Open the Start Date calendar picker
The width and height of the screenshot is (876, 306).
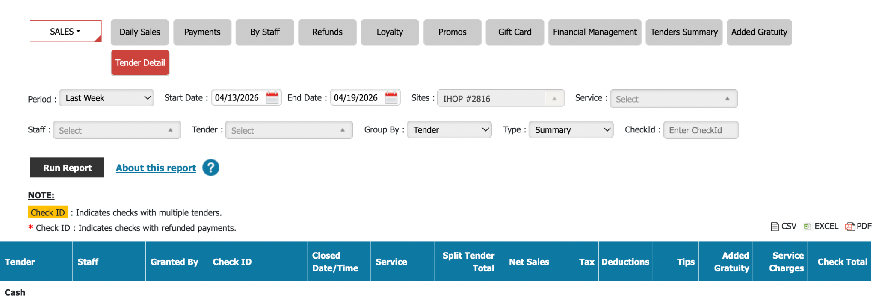[272, 98]
